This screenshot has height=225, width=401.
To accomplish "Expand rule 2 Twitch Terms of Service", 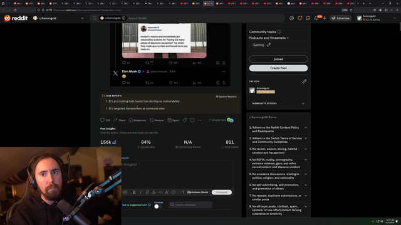I will [306, 138].
